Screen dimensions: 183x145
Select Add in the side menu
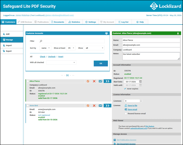(x=12, y=34)
